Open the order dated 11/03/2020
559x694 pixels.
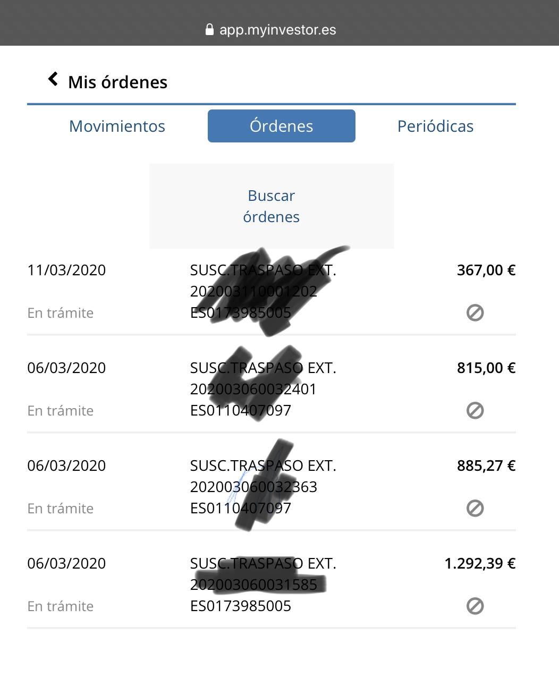[x=272, y=291]
